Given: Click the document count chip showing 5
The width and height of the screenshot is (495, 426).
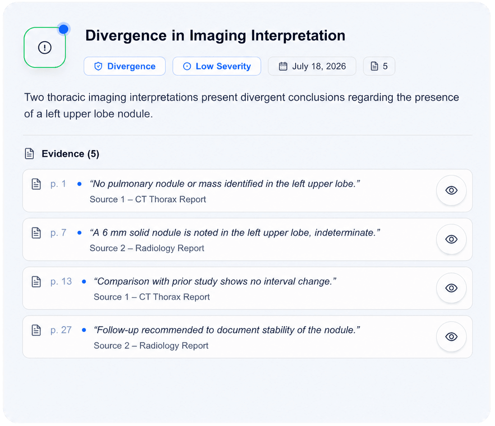Looking at the screenshot, I should 379,66.
